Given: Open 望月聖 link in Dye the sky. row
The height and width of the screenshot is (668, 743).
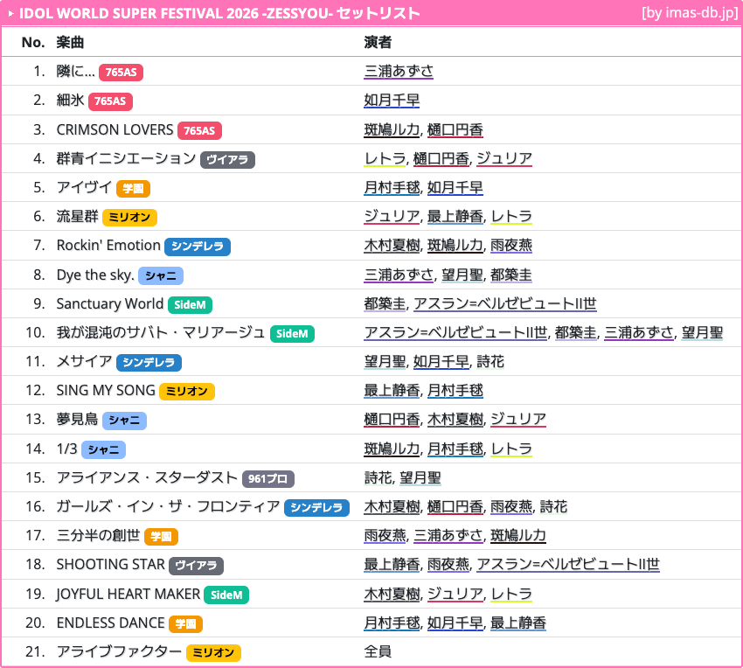Looking at the screenshot, I should [462, 275].
